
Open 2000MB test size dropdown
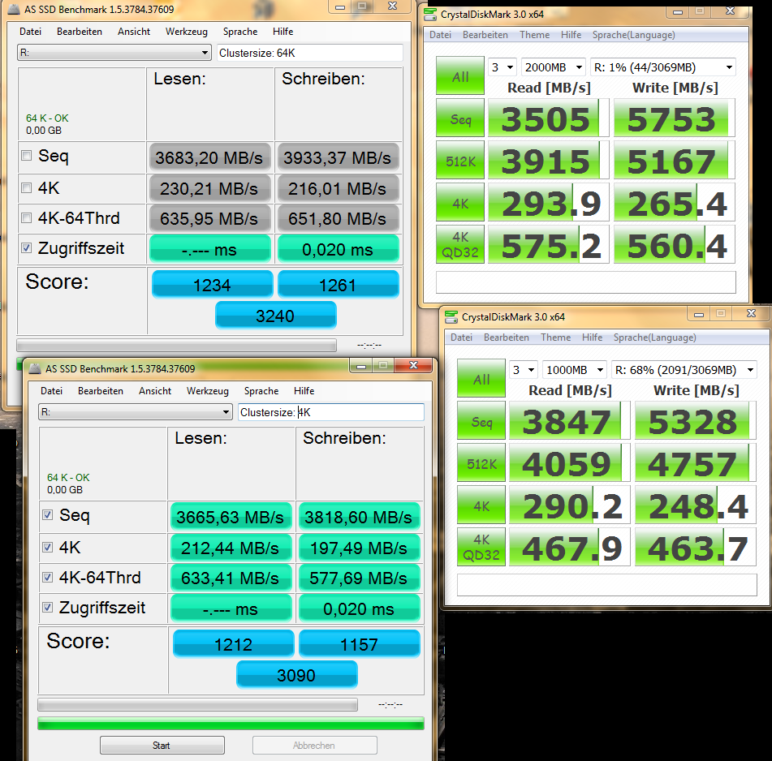point(552,67)
